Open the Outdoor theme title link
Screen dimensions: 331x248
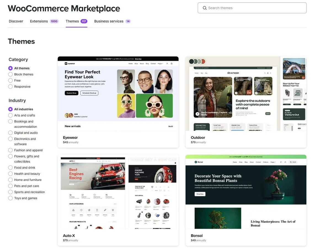click(198, 138)
